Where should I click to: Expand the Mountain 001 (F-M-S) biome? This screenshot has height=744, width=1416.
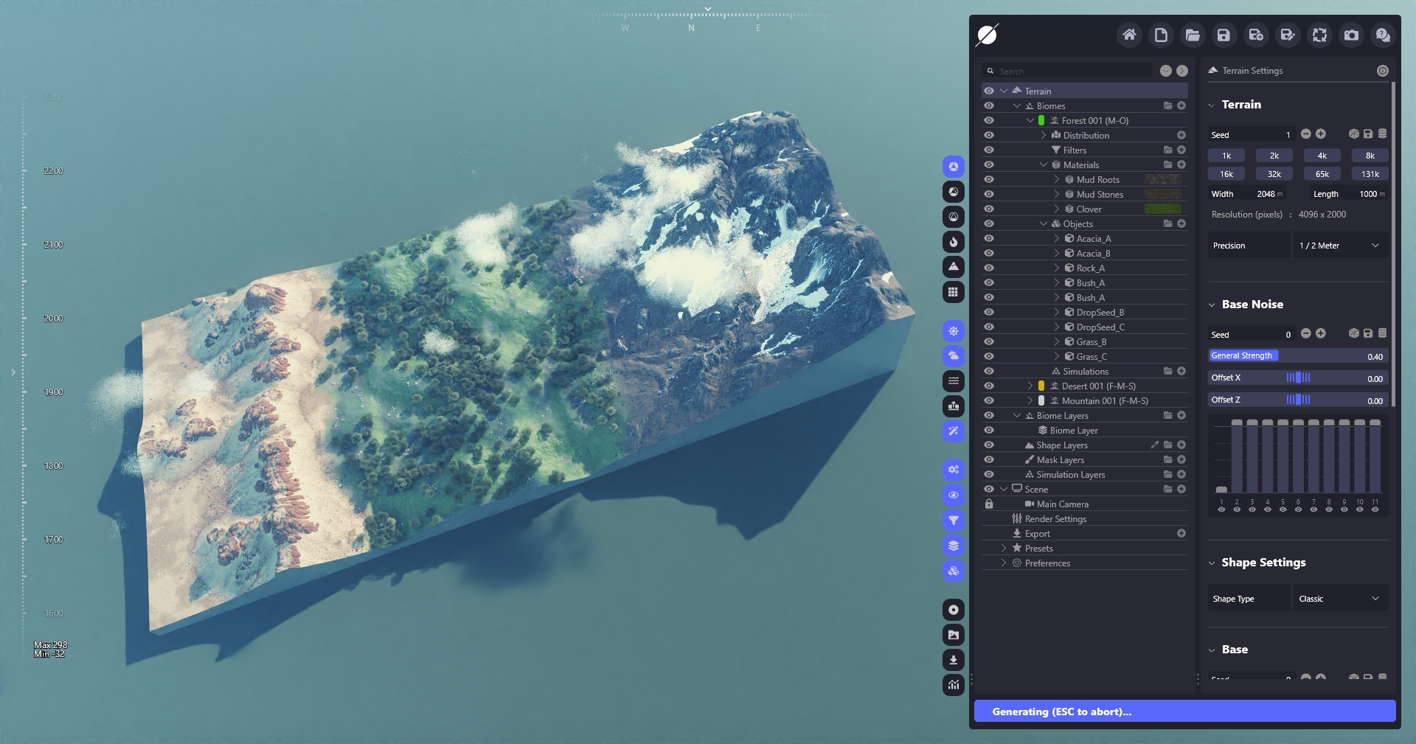coord(1030,400)
